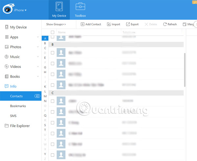Click the Refresh icon in toolbar
197x161 pixels.
(x=164, y=24)
